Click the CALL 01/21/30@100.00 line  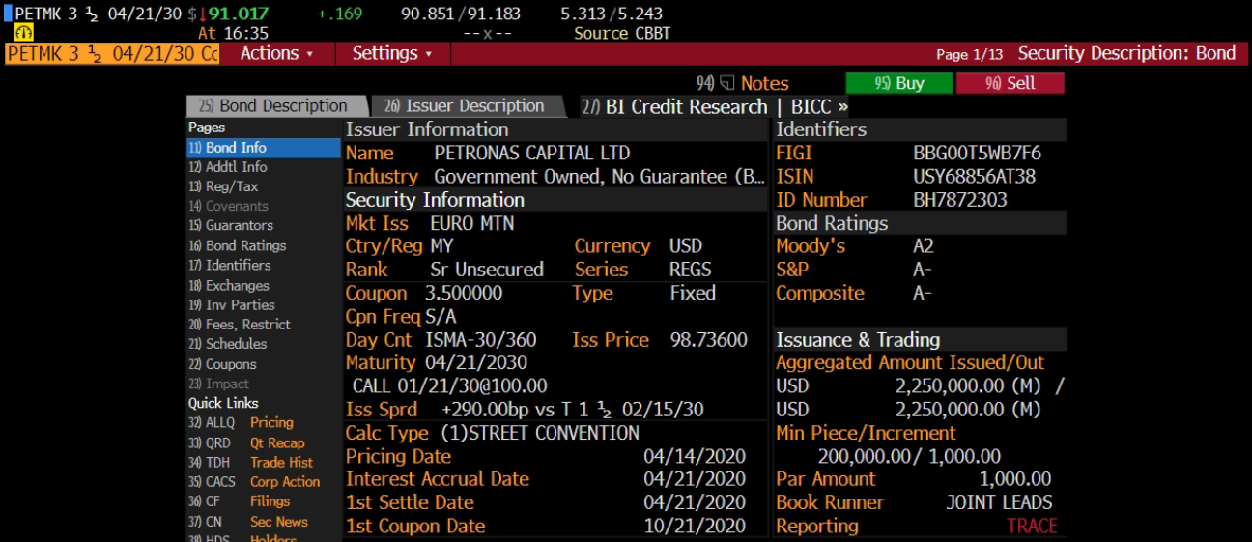click(x=449, y=386)
